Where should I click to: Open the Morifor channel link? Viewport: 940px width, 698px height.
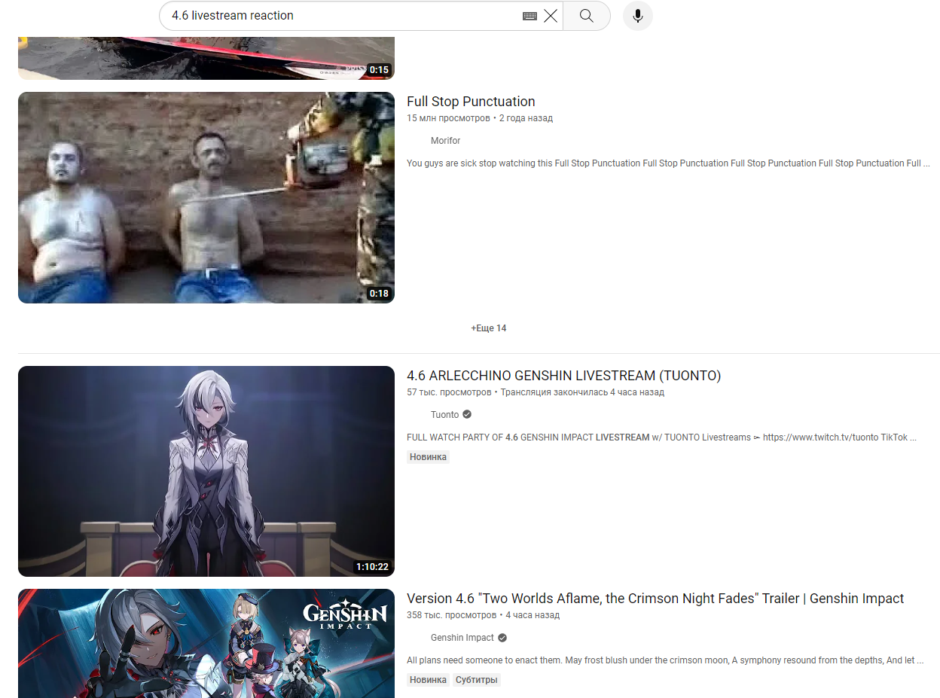click(445, 141)
